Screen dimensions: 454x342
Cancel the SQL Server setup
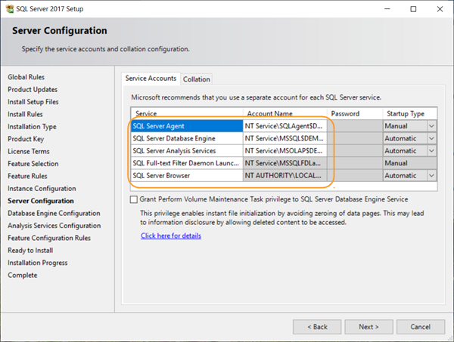click(x=420, y=327)
